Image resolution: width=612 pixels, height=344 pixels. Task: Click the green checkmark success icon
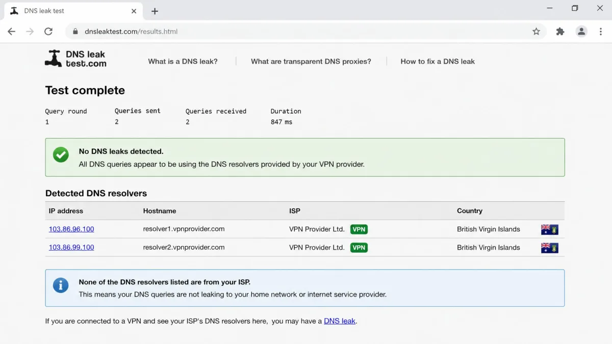click(x=61, y=154)
